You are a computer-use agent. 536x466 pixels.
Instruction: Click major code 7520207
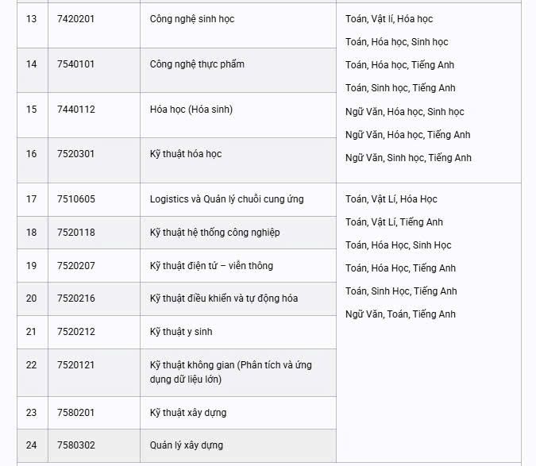(75, 266)
